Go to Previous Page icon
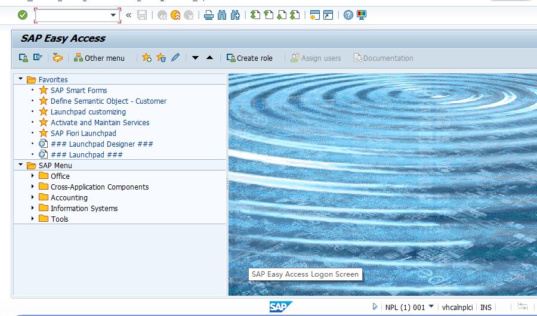Viewport: 537px width, 316px height. (268, 15)
